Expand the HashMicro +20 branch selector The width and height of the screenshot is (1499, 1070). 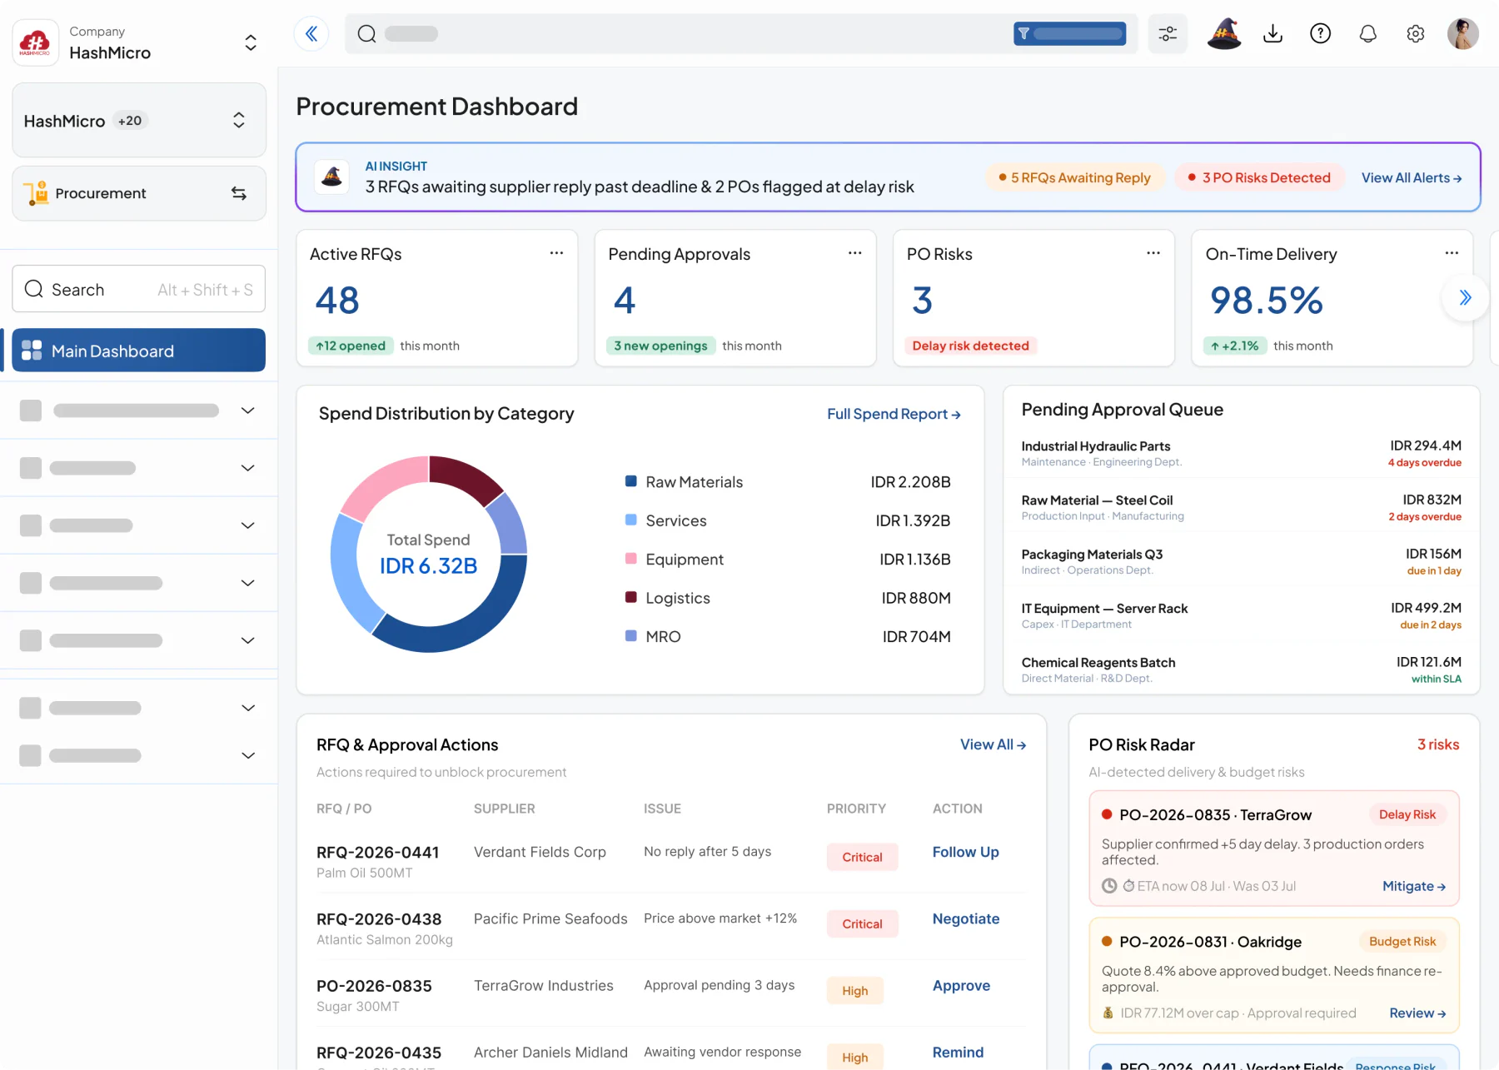[x=239, y=120]
